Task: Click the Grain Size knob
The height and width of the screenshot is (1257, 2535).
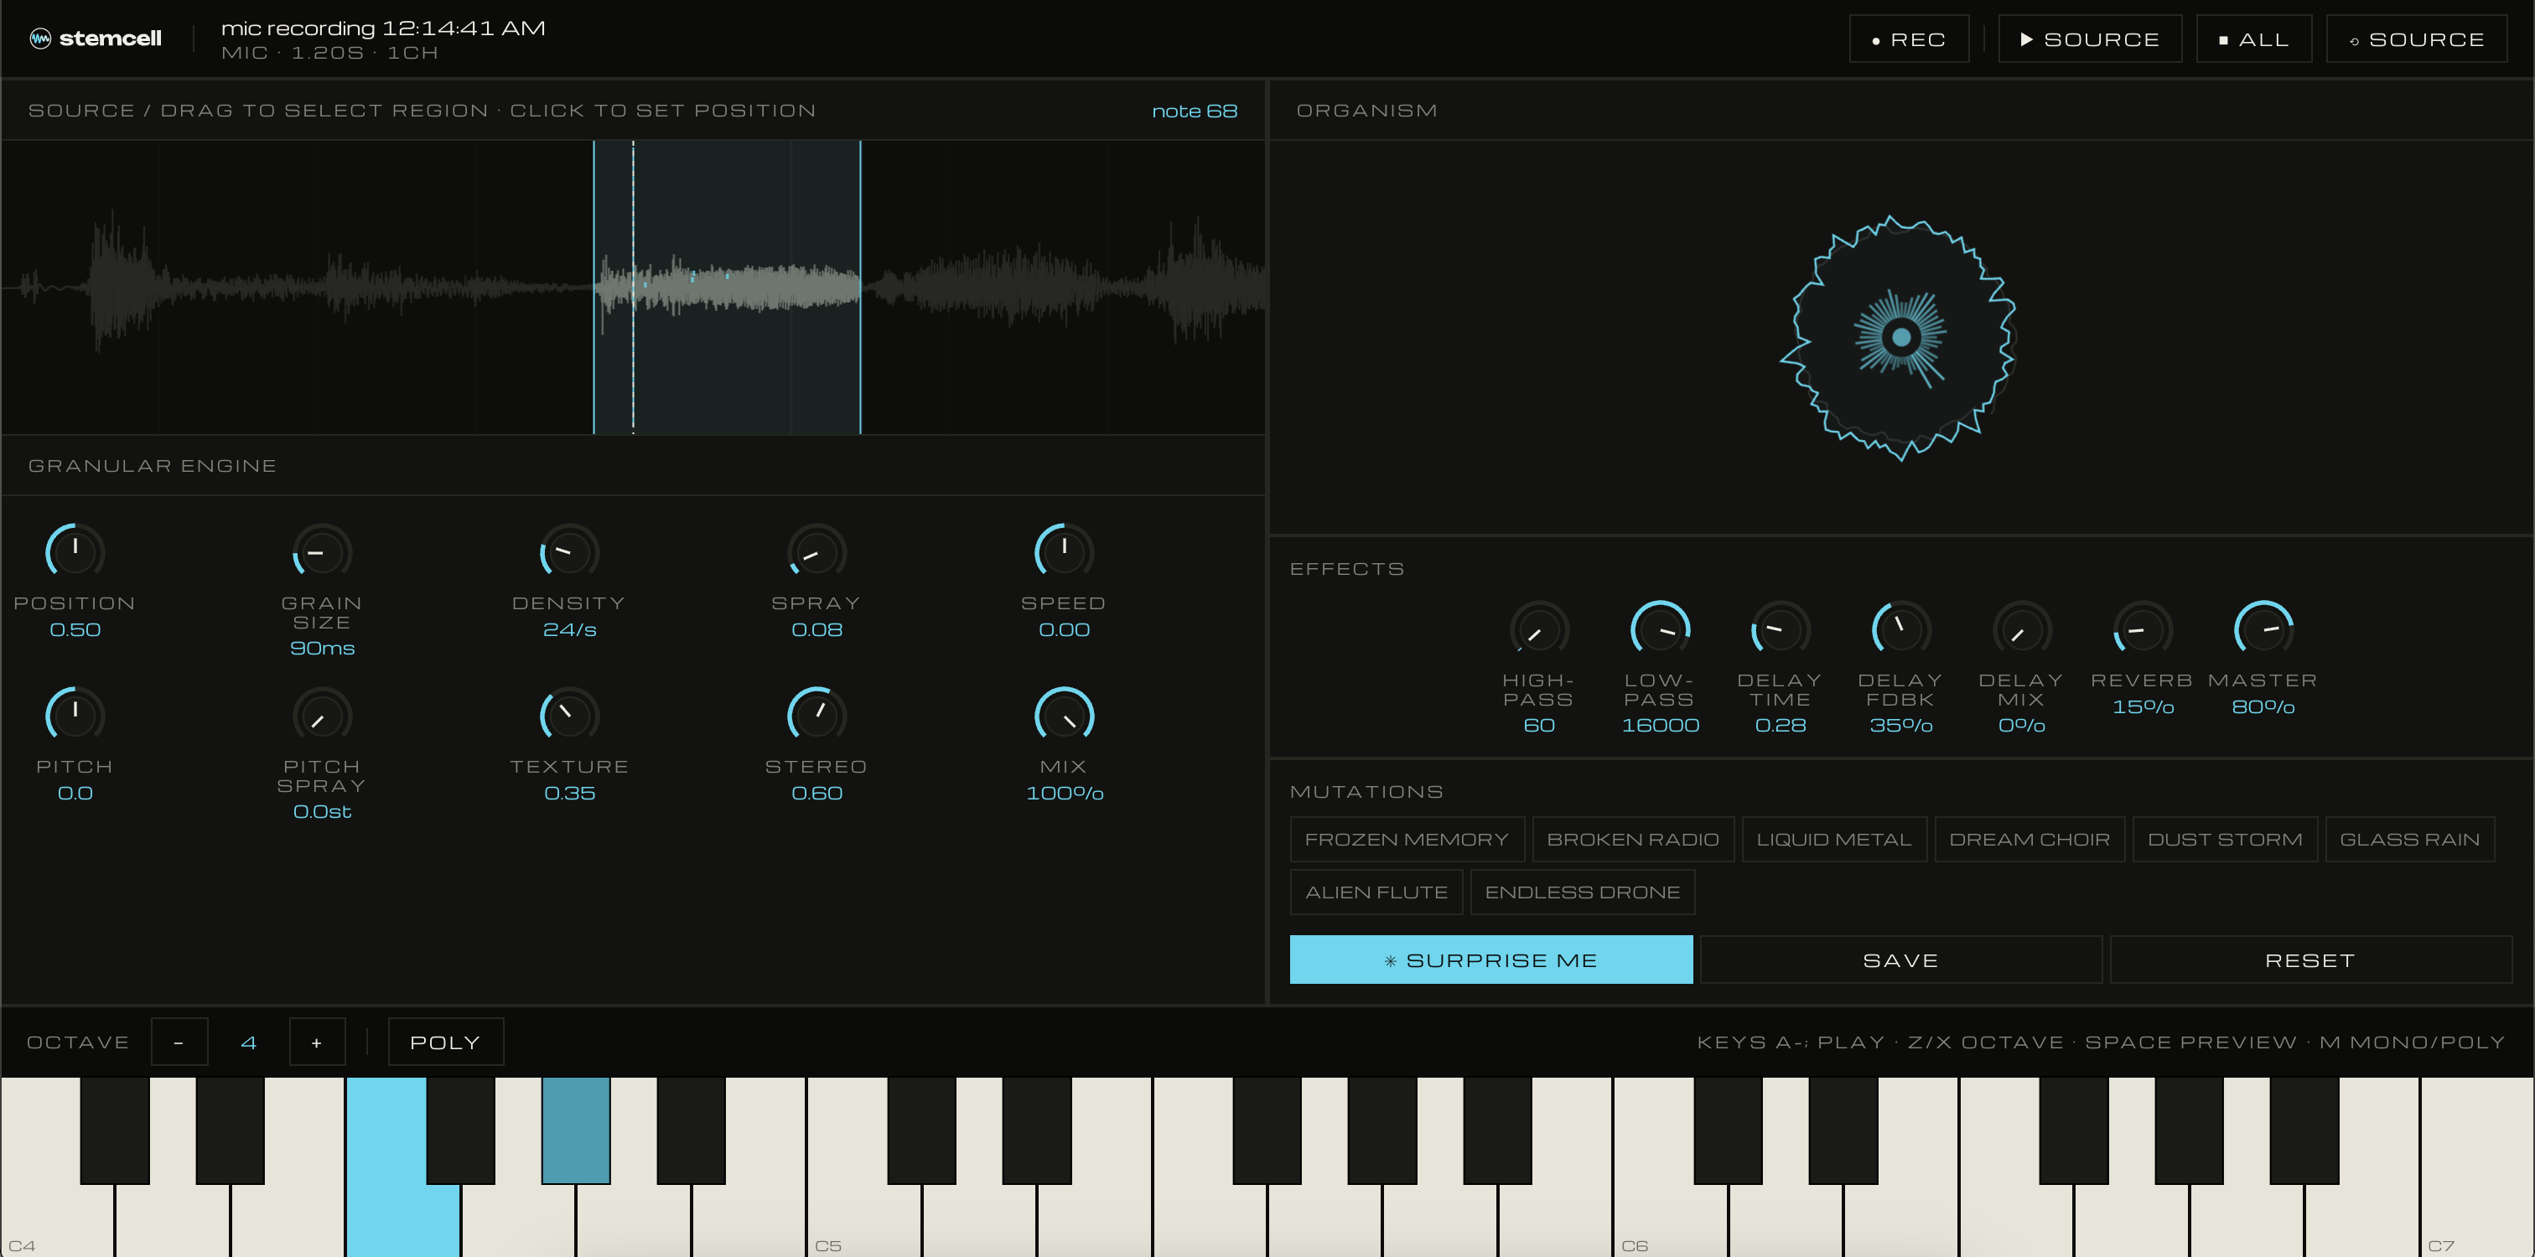Action: click(x=323, y=551)
